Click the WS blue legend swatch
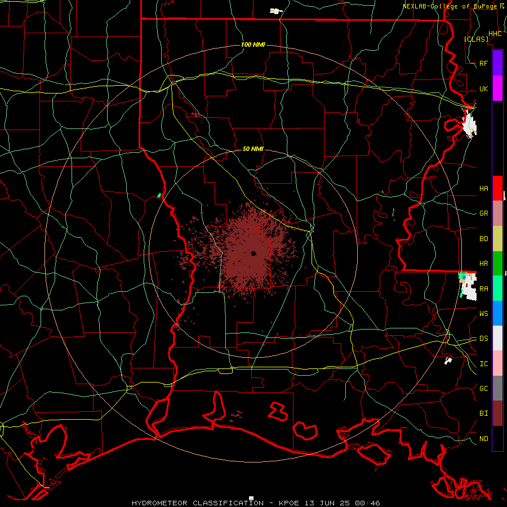The image size is (507, 507). tap(497, 313)
